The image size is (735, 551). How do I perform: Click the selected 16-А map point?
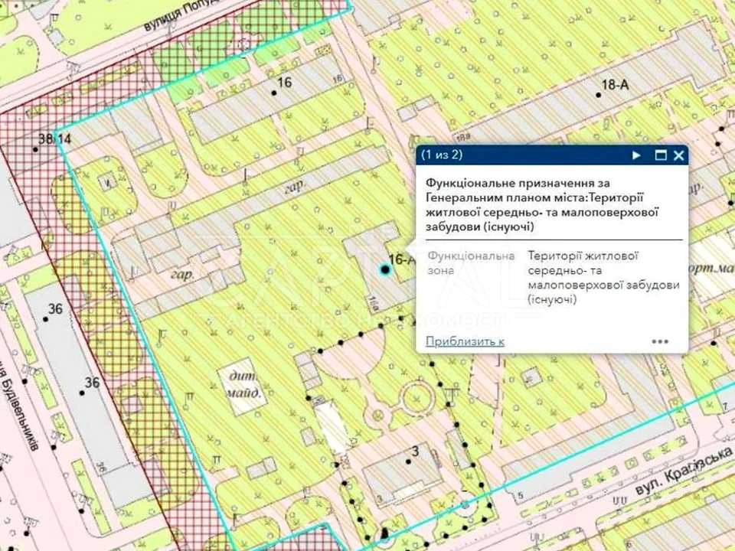click(x=385, y=269)
